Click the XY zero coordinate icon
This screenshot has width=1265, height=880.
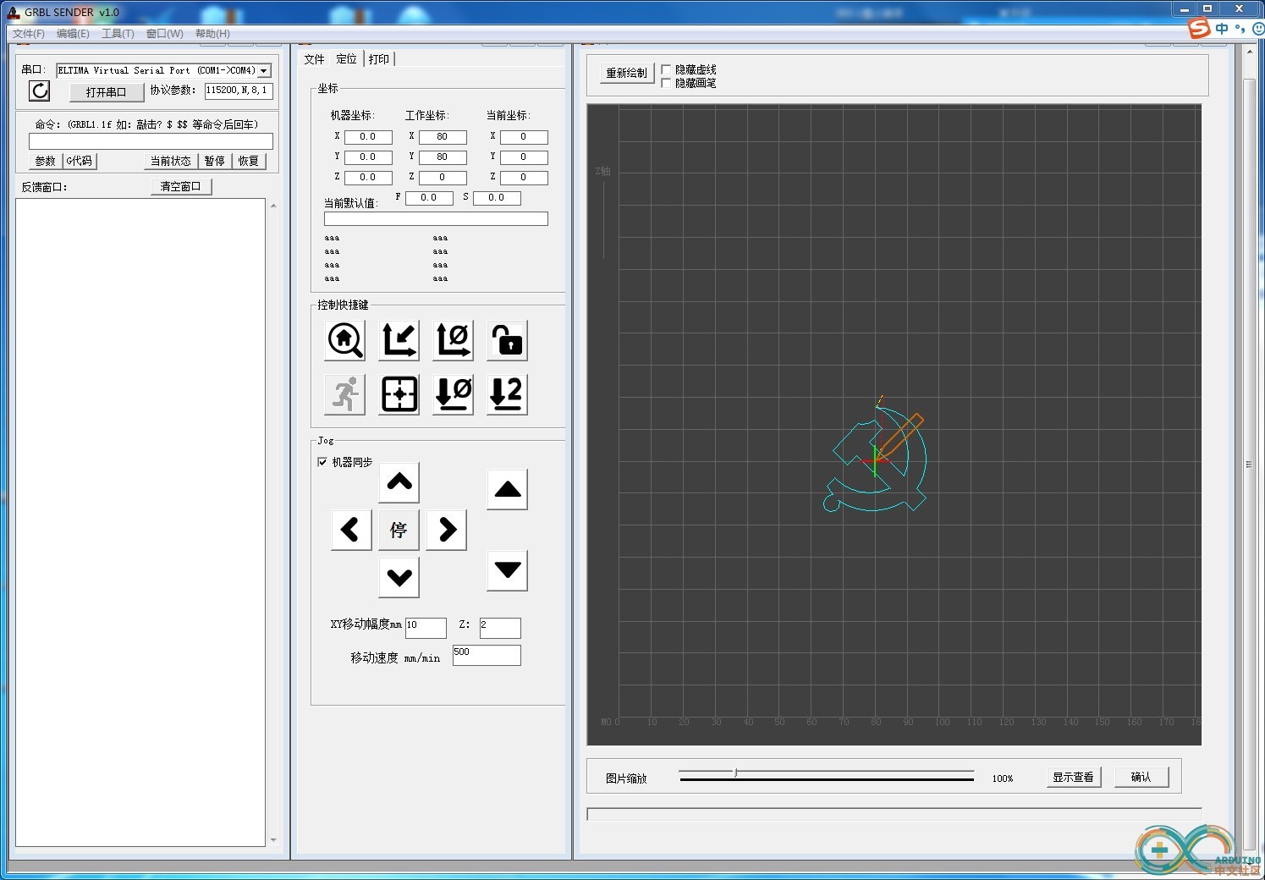tap(454, 340)
